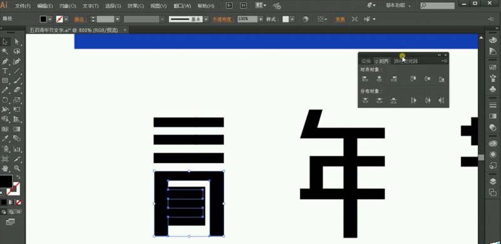Set paint mode to None
This screenshot has height=244, width=501.
(x=19, y=202)
